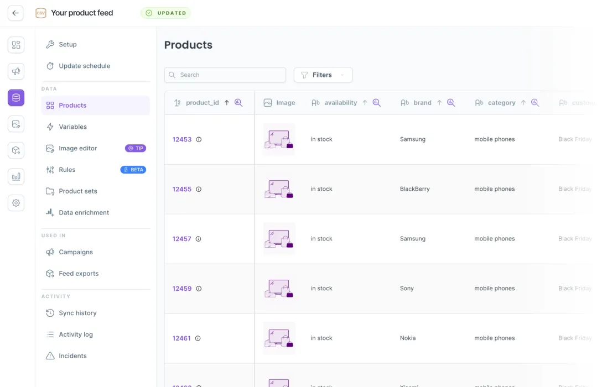The height and width of the screenshot is (387, 602).
Task: Show info for product 12455
Action: 199,189
